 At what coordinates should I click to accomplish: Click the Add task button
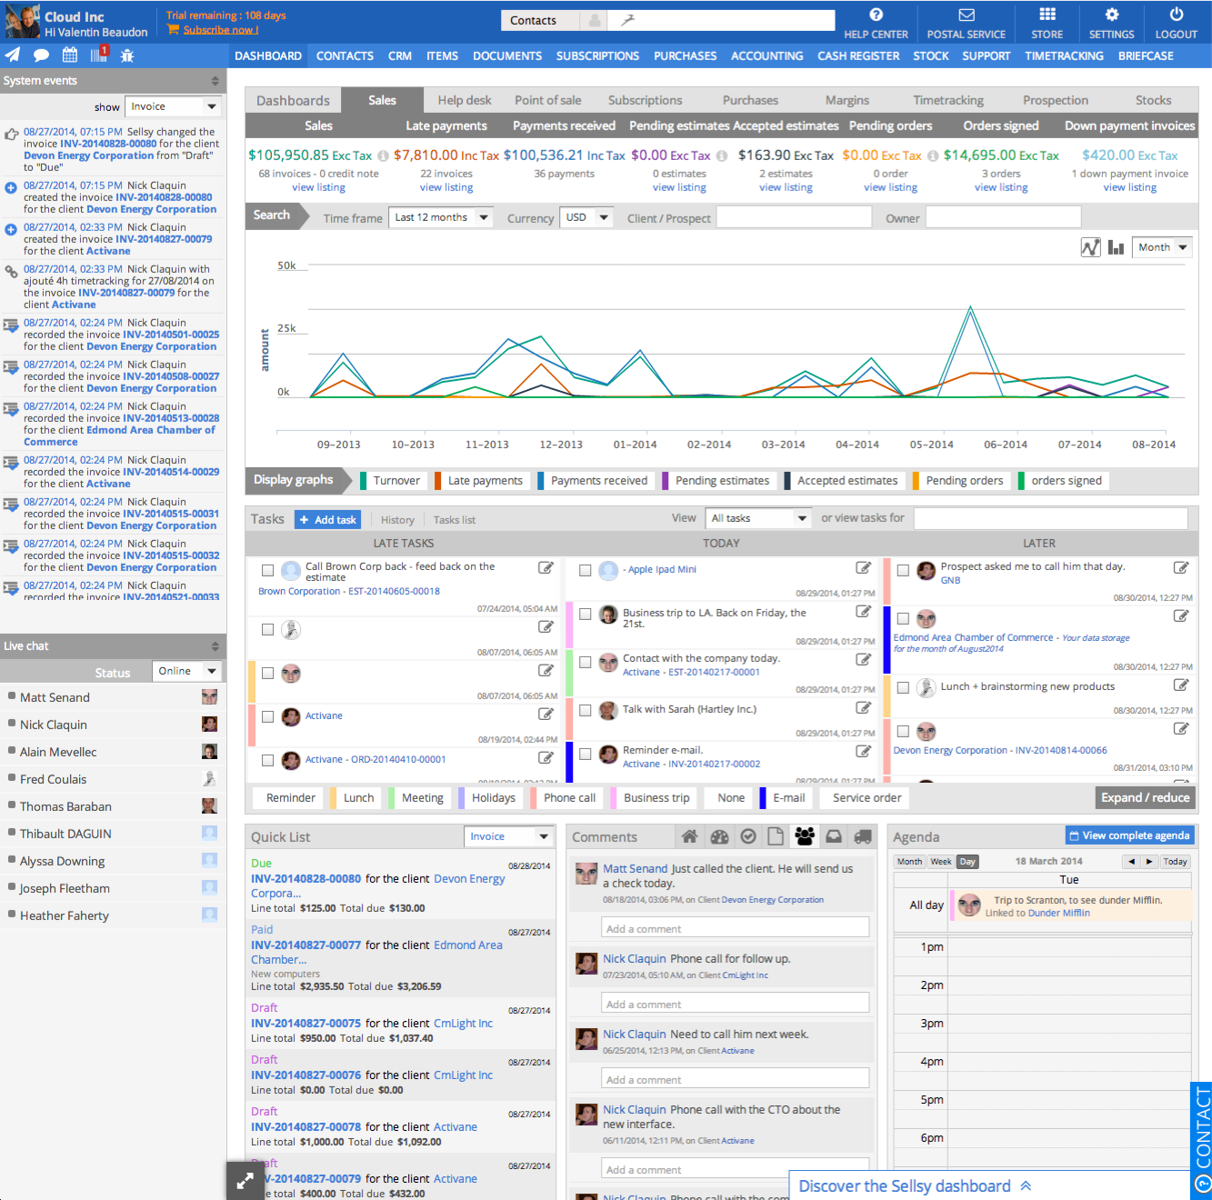pyautogui.click(x=328, y=520)
